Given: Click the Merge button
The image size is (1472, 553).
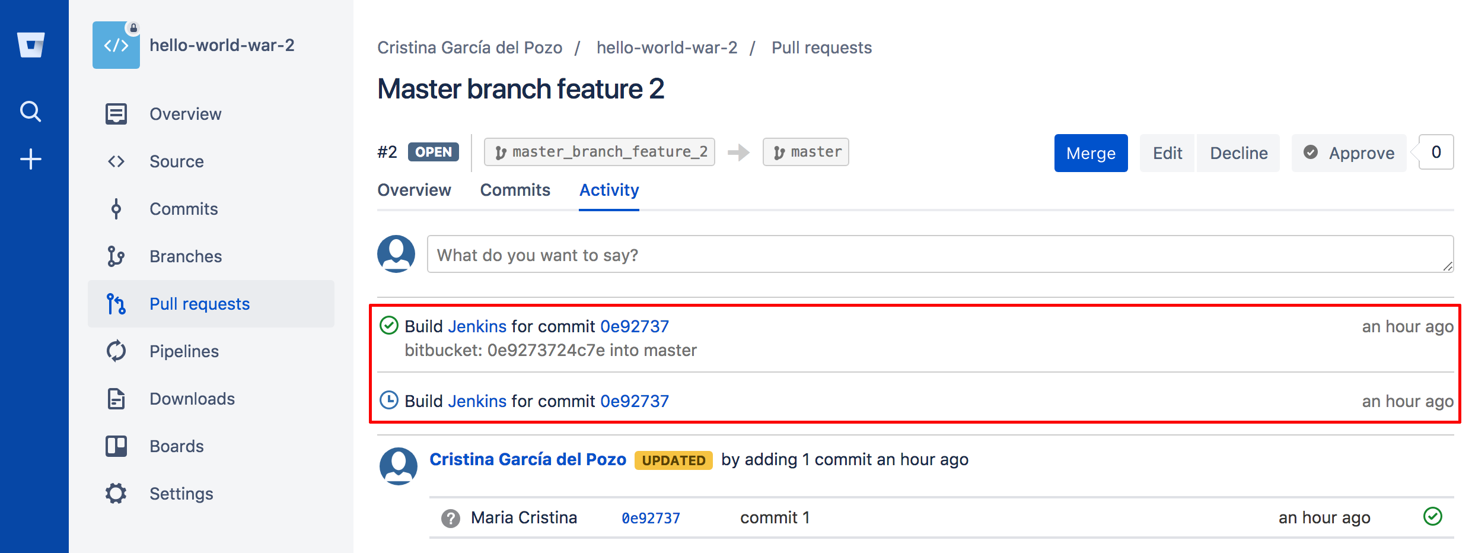Looking at the screenshot, I should coord(1091,153).
